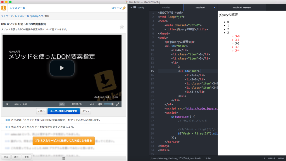
Task: Click ログイン link
Action: 116,8
